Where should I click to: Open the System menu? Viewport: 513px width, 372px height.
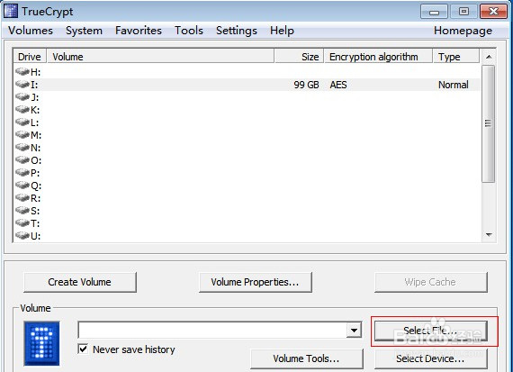84,31
